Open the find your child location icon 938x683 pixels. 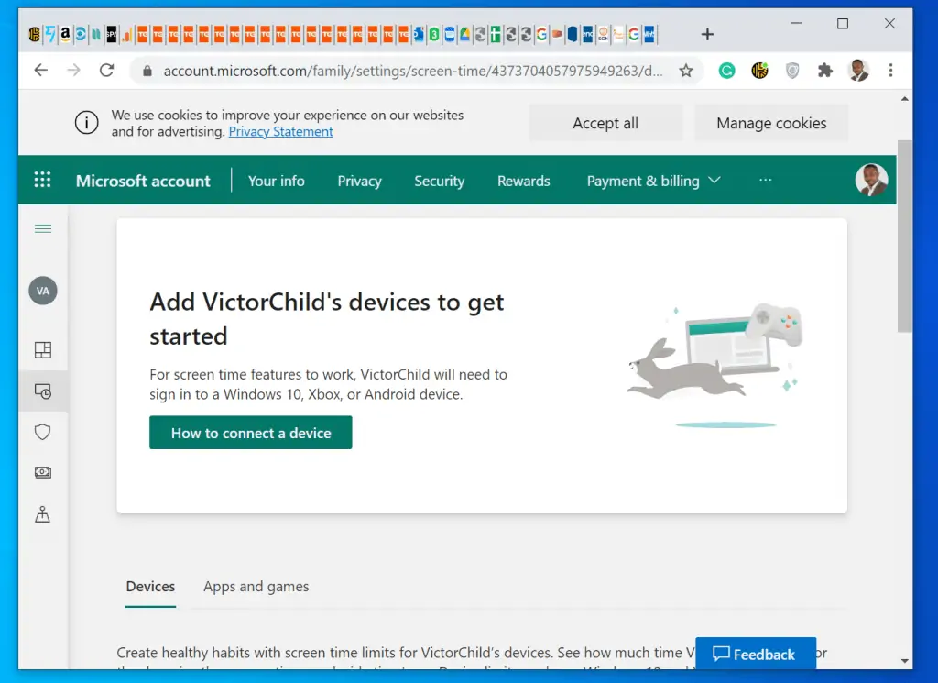click(43, 514)
